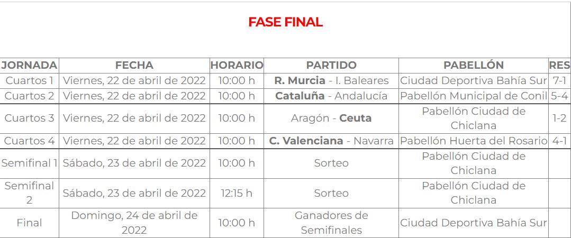Click the RES column header

tap(559, 66)
